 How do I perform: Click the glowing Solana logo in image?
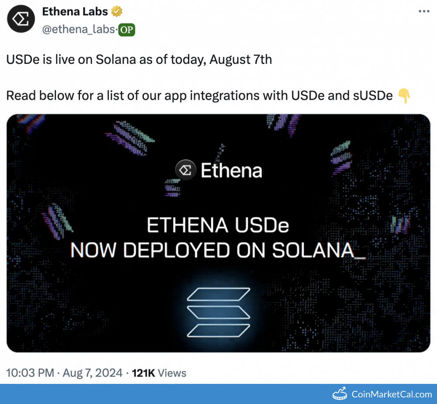point(218,312)
